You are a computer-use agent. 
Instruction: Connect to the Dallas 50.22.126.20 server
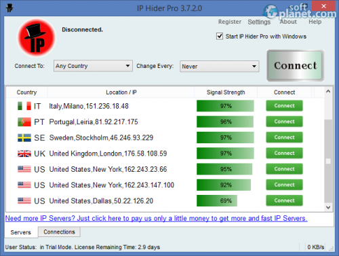click(284, 200)
